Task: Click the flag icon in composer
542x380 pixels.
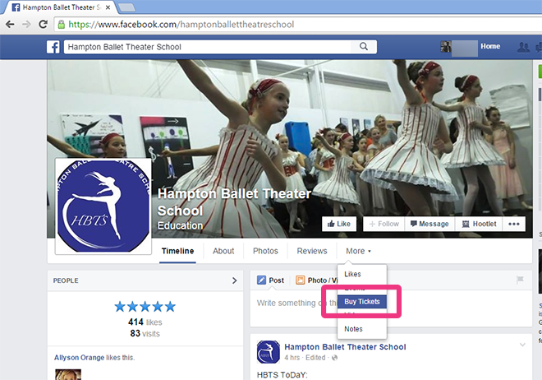Action: pos(520,280)
